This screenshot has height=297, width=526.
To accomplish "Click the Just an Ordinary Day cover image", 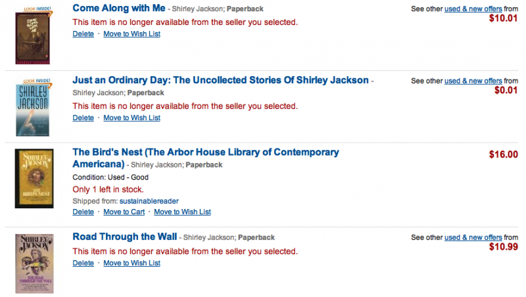I will [x=32, y=108].
